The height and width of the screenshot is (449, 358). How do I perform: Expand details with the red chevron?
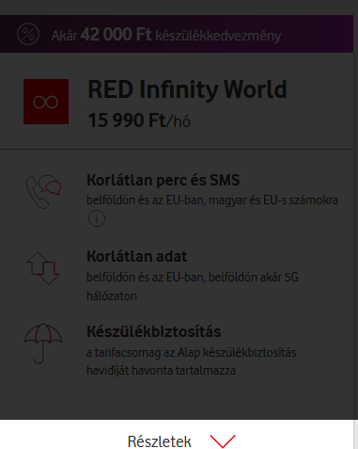tap(223, 441)
